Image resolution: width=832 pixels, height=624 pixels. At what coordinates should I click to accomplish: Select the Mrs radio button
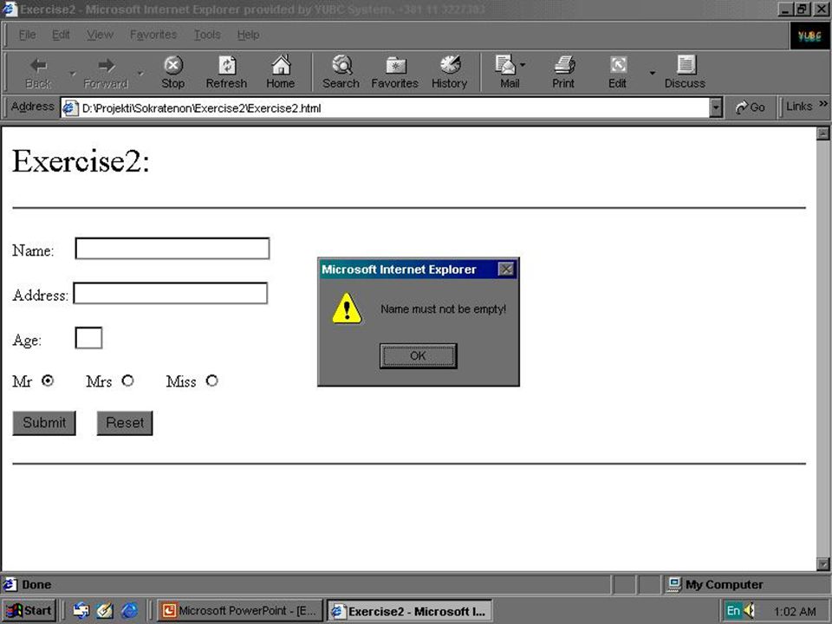[127, 380]
